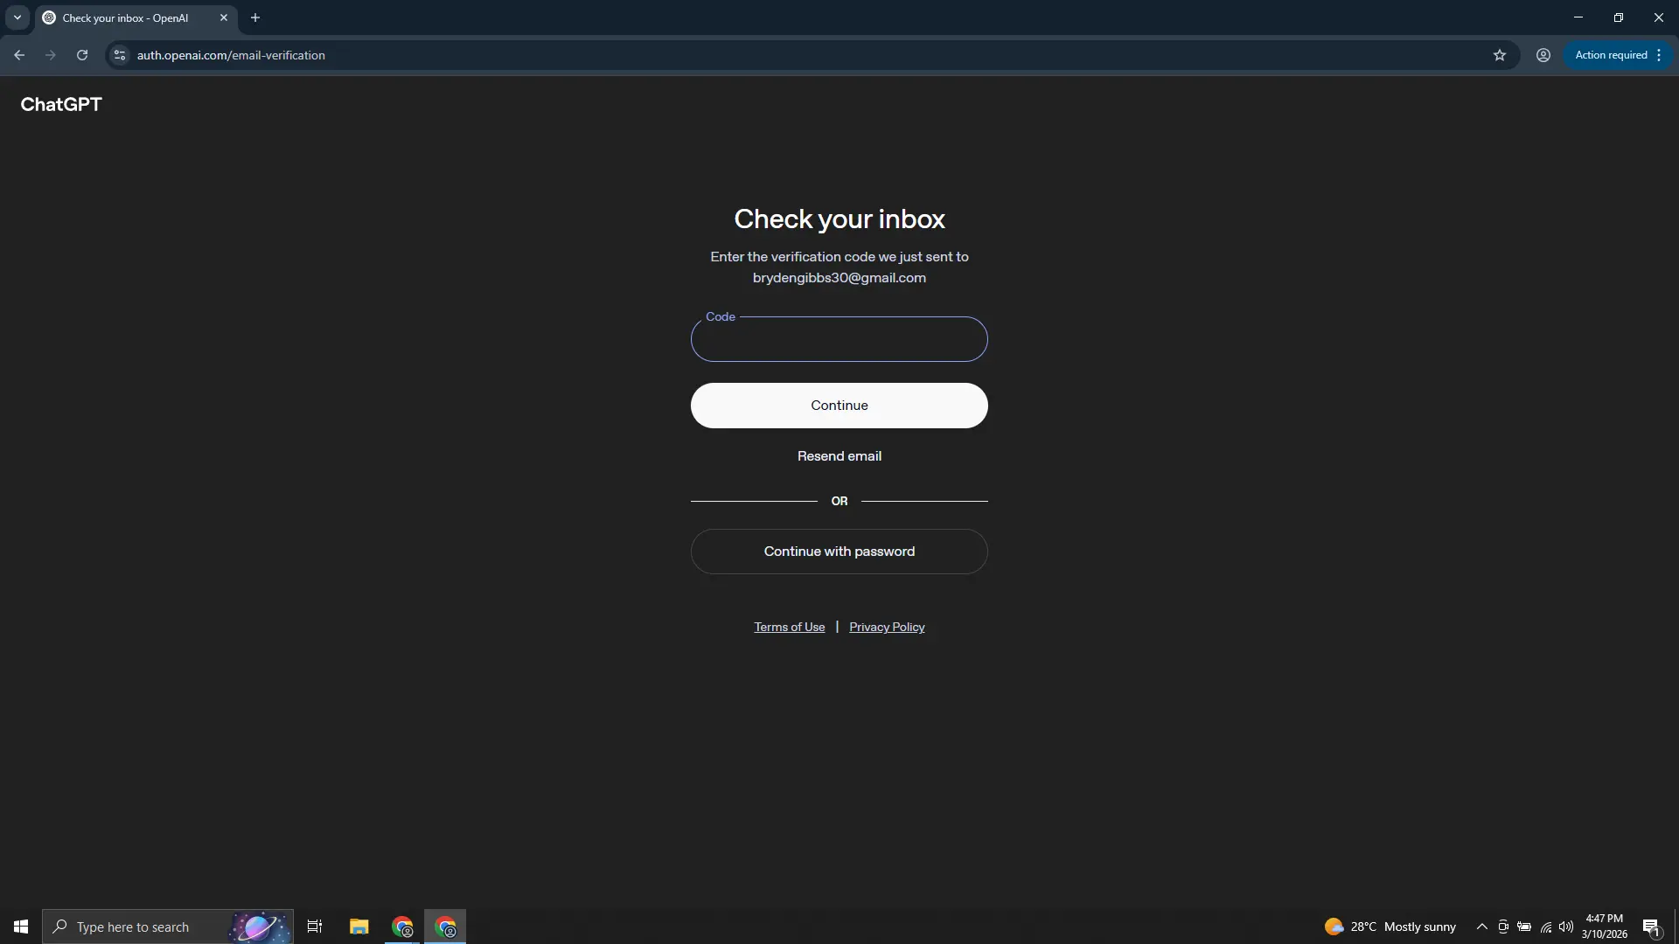1679x944 pixels.
Task: Open Terms of Use link
Action: tap(790, 627)
